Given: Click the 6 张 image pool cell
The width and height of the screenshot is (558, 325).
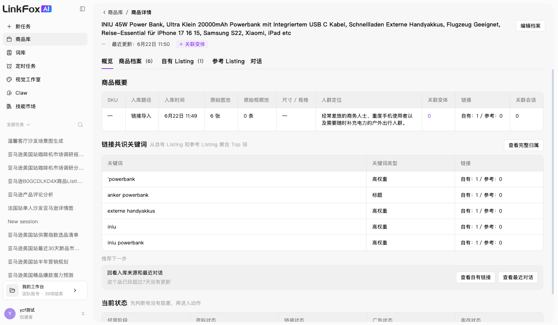Looking at the screenshot, I should click(x=221, y=119).
